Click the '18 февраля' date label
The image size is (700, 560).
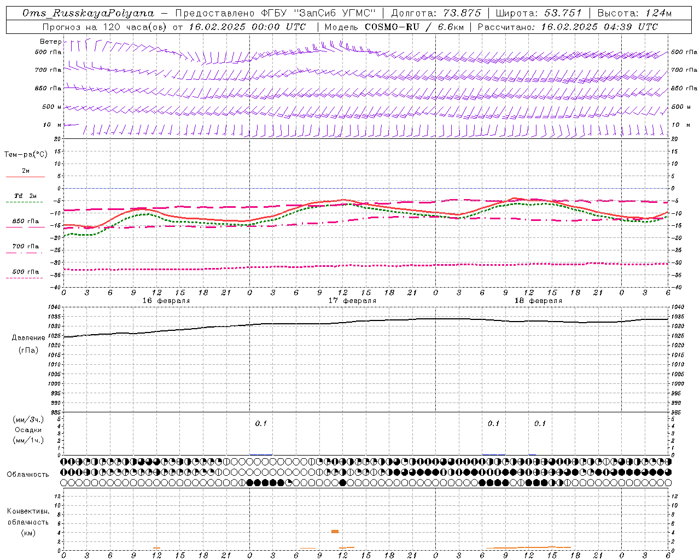[x=538, y=301]
